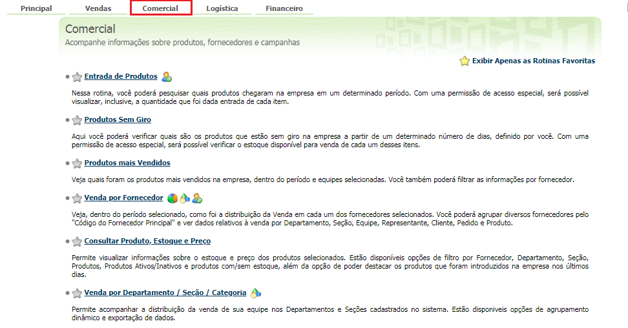Click pyramid chart icon beside Venda por Fornecedor
628x328 pixels.
tap(185, 198)
